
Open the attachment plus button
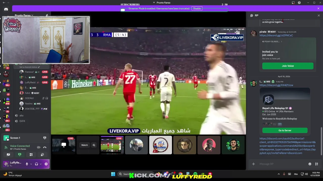click(x=253, y=164)
